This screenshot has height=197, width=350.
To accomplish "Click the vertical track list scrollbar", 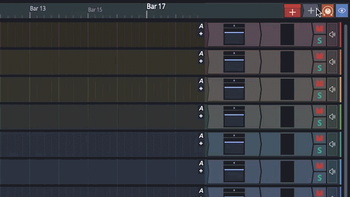I will tap(346, 109).
